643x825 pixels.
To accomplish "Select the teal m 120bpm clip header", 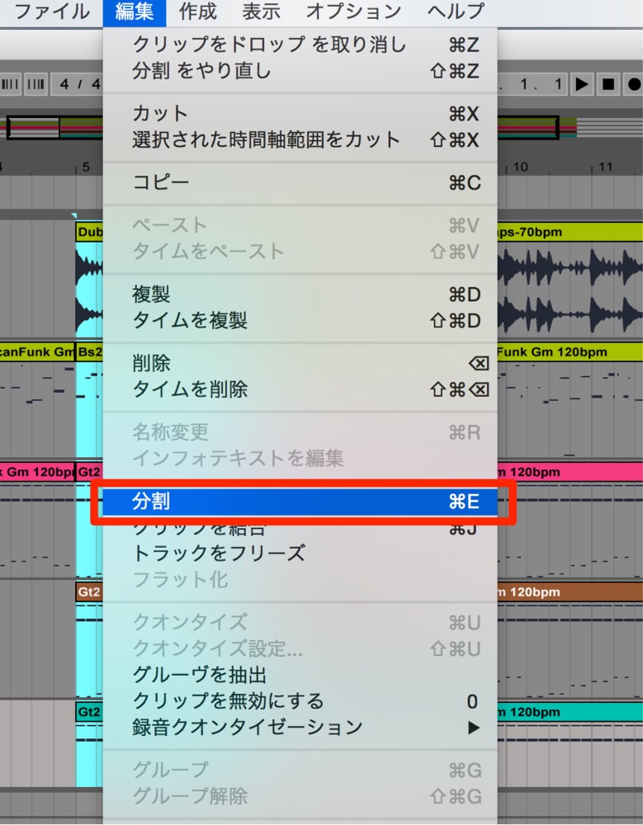I will coord(570,712).
